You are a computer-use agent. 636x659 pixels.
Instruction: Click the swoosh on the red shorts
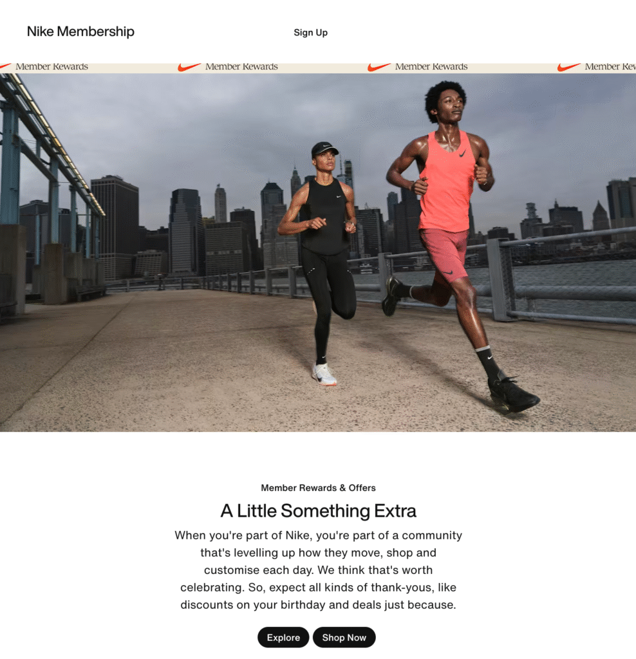447,272
